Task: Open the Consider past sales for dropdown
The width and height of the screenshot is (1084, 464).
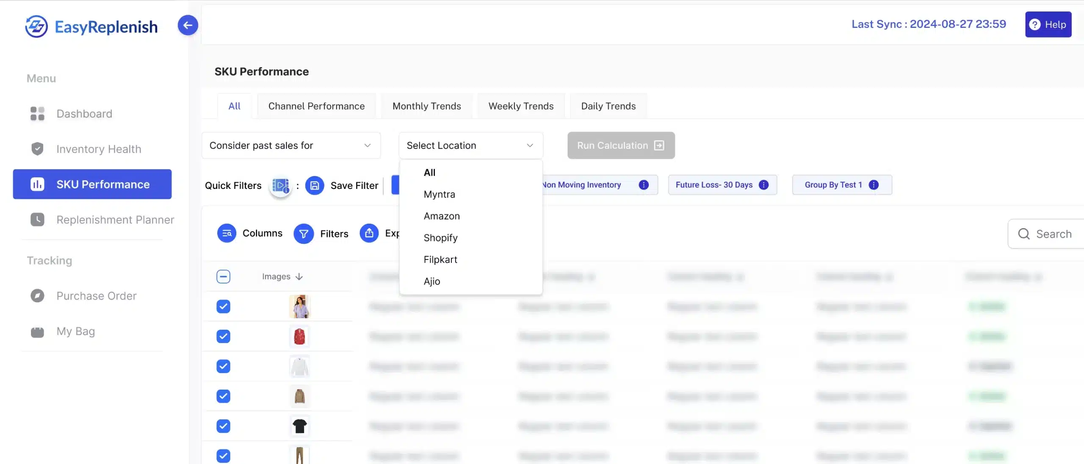Action: [290, 145]
